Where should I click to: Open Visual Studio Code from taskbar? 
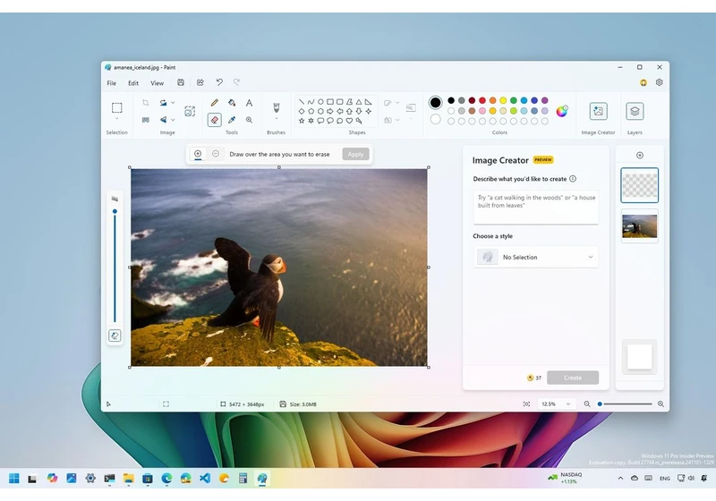click(205, 478)
